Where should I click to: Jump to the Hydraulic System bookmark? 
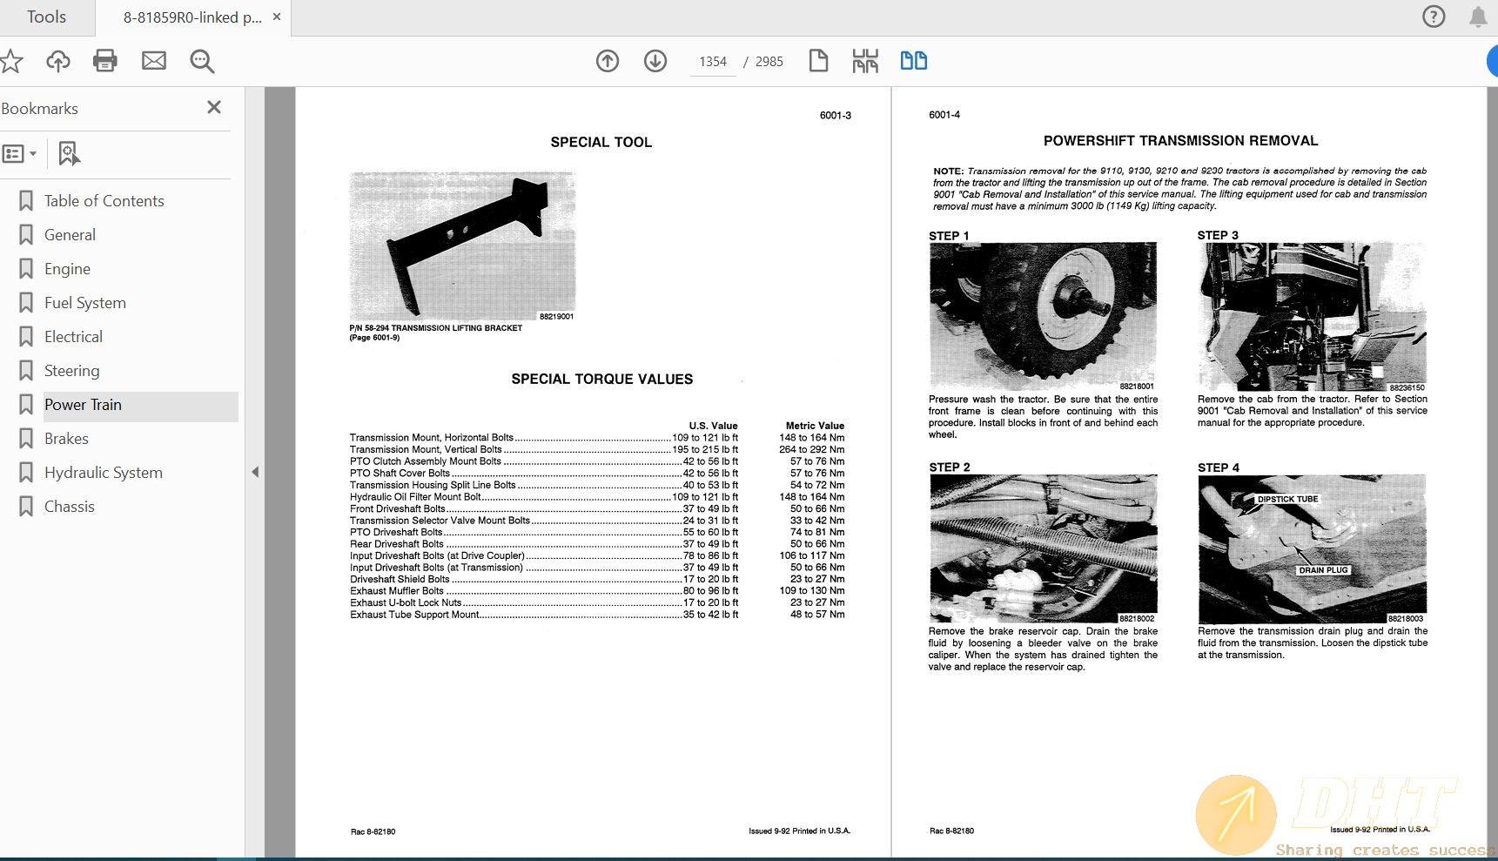[x=103, y=472]
